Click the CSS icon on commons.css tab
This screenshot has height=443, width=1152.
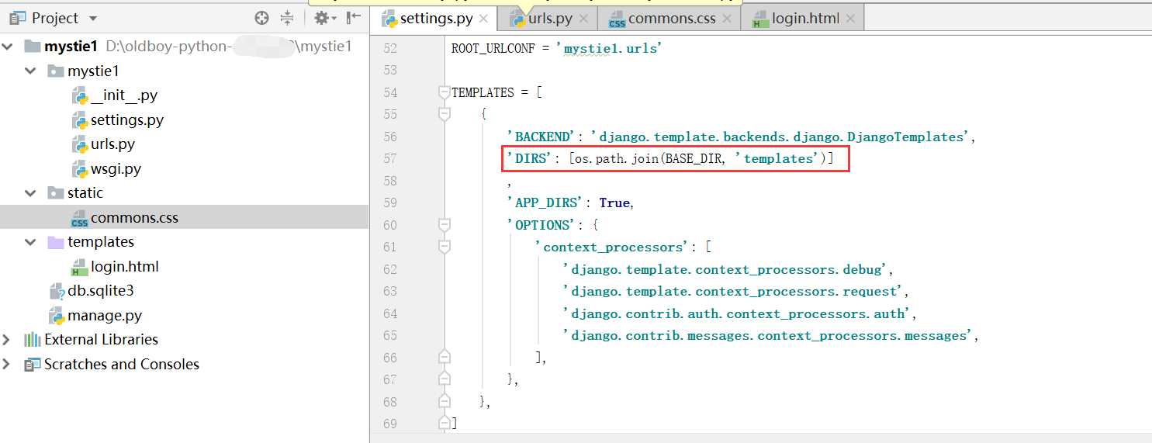pyautogui.click(x=617, y=19)
